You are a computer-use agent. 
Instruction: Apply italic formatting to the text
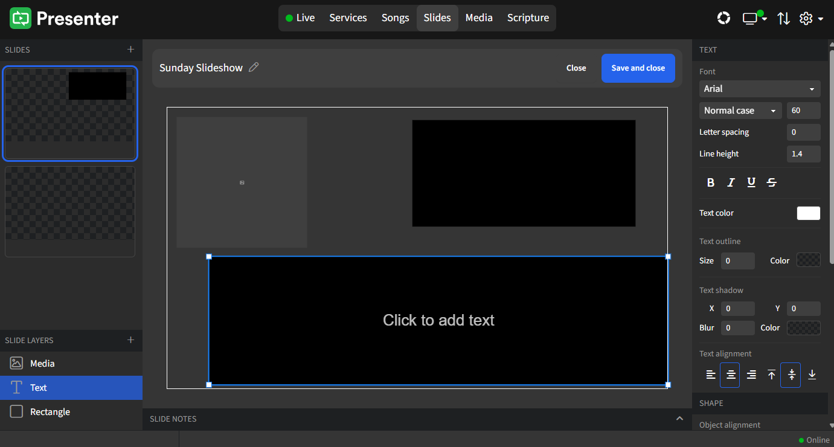point(731,182)
